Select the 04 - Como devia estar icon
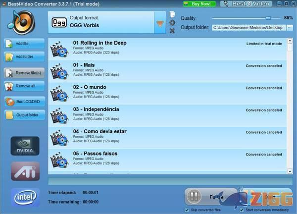 point(59,138)
